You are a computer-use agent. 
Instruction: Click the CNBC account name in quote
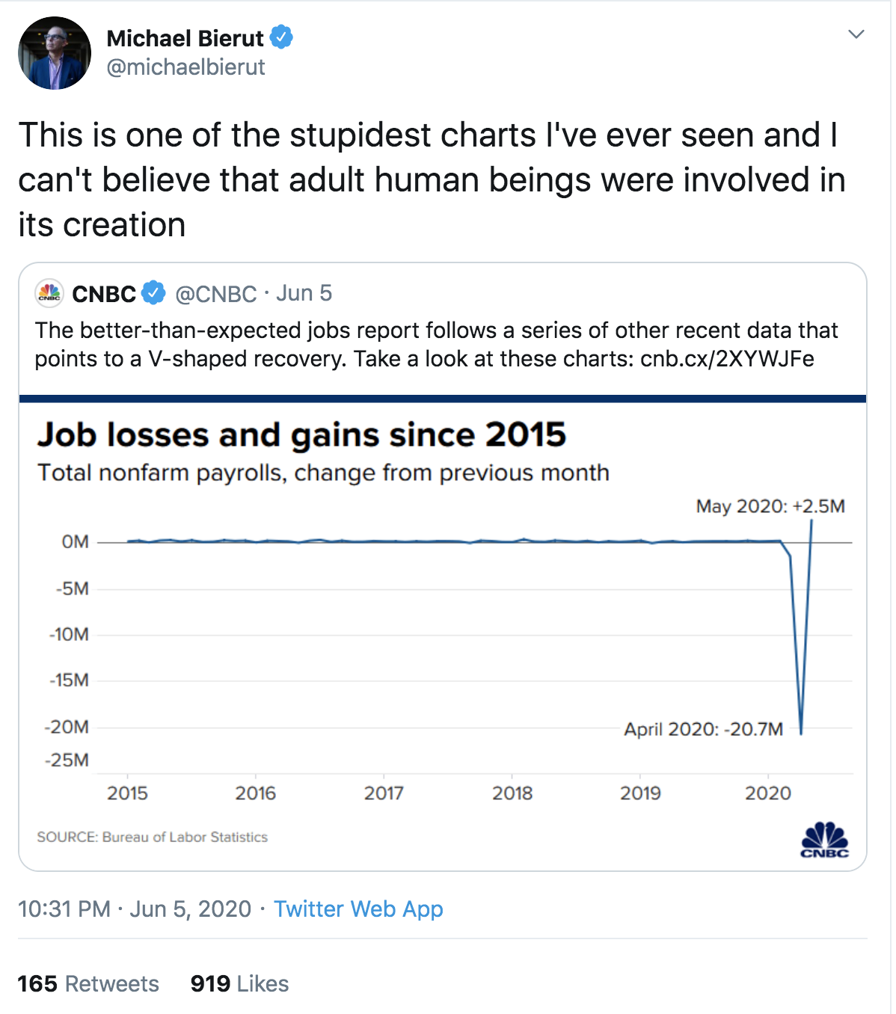(104, 294)
